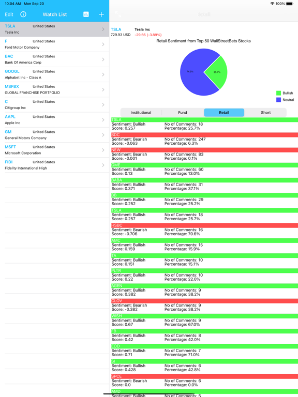298x397 pixels.
Task: Select the BAC ticker in watch list
Action: click(x=9, y=56)
